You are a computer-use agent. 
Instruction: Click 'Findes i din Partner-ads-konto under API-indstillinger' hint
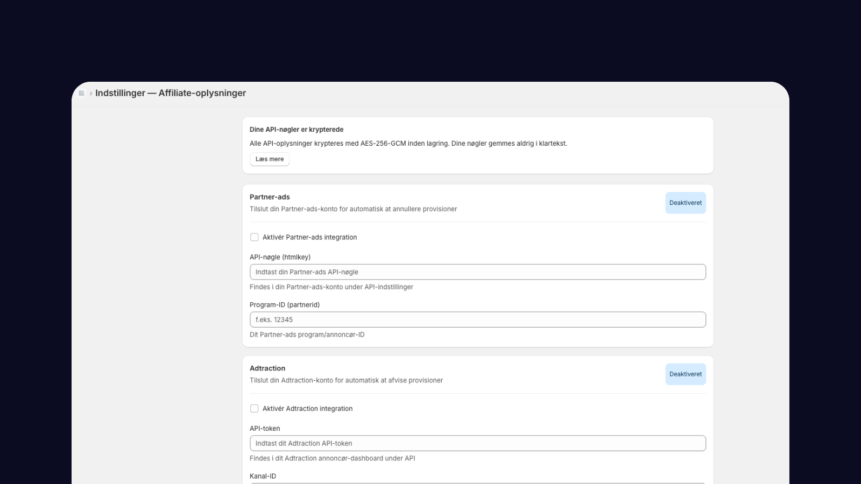[x=331, y=287]
